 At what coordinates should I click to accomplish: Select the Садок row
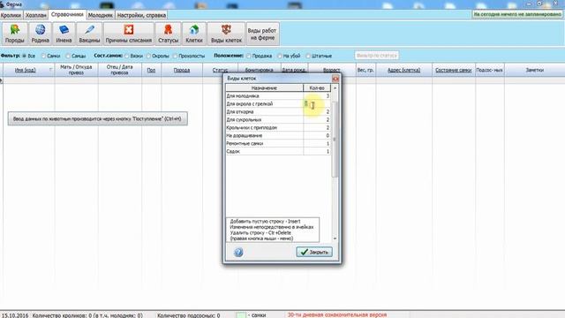coord(278,151)
